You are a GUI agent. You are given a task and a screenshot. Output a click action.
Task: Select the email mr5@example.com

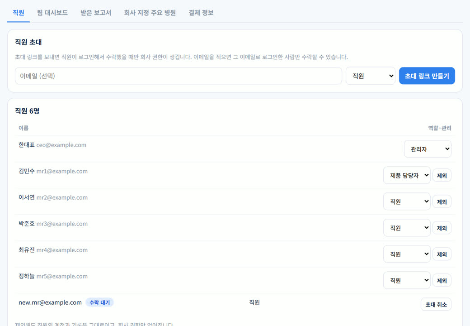(x=62, y=277)
